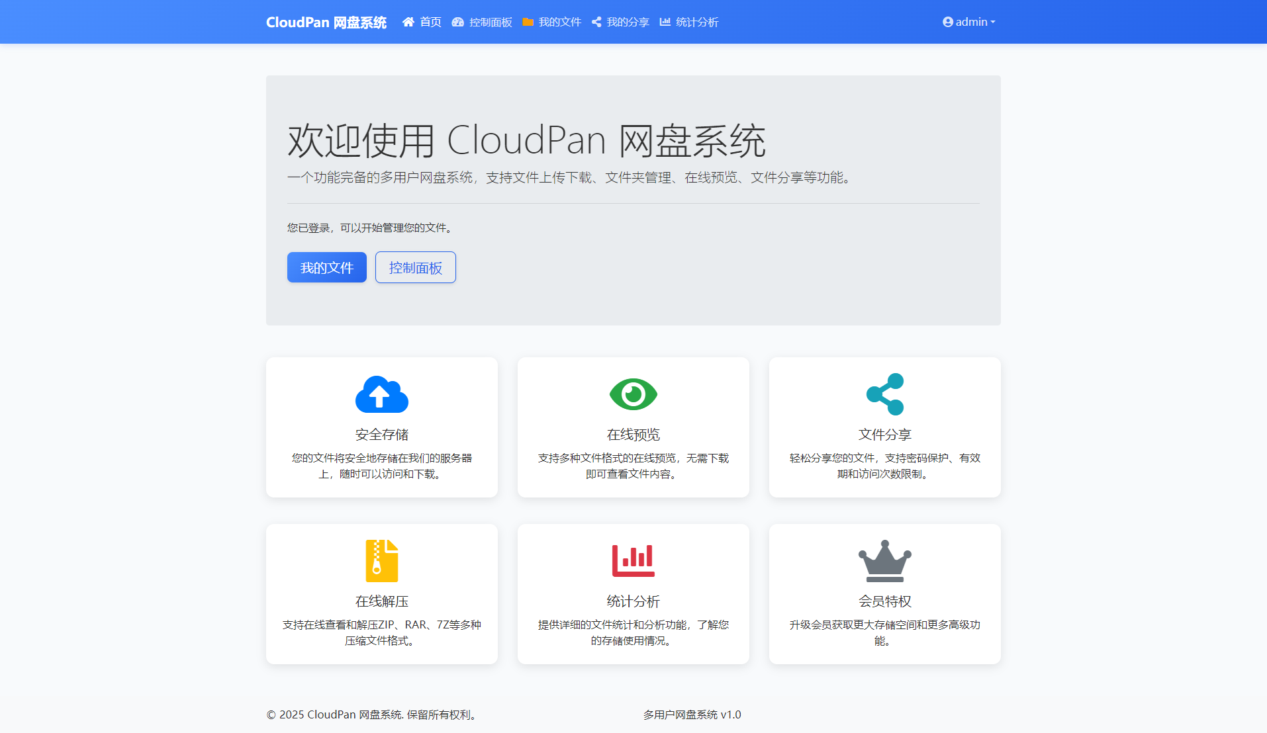1267x733 pixels.
Task: Click the footer copyright © 2025 CloudPan text
Action: (x=373, y=714)
